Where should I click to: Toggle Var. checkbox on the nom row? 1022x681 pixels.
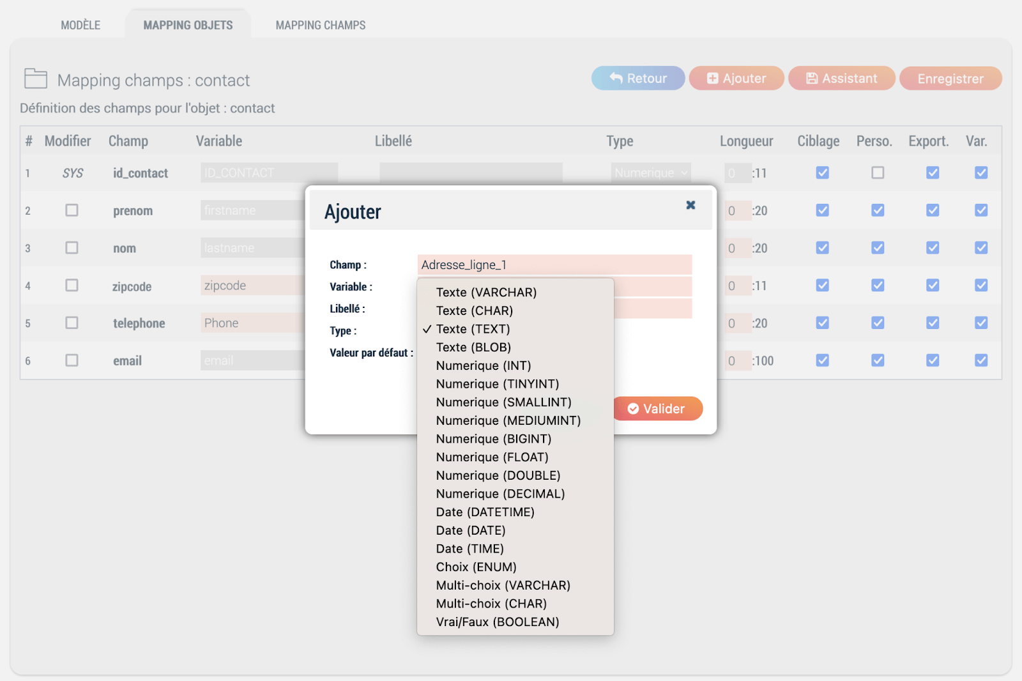tap(981, 248)
